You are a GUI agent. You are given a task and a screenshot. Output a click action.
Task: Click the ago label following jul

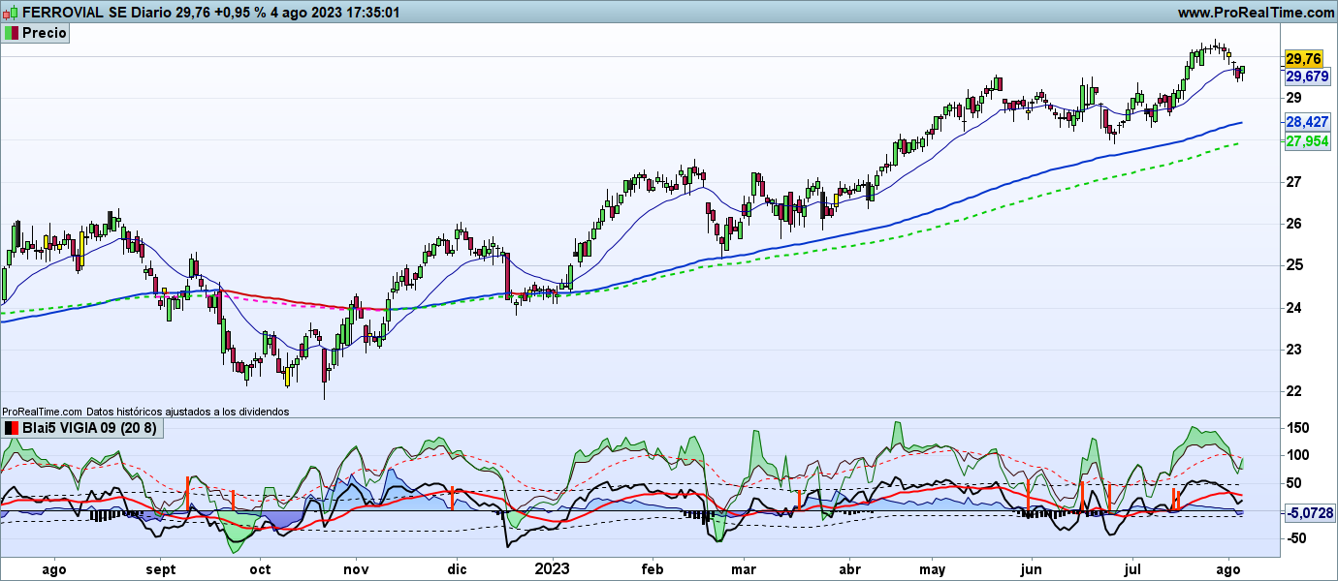tap(1229, 569)
